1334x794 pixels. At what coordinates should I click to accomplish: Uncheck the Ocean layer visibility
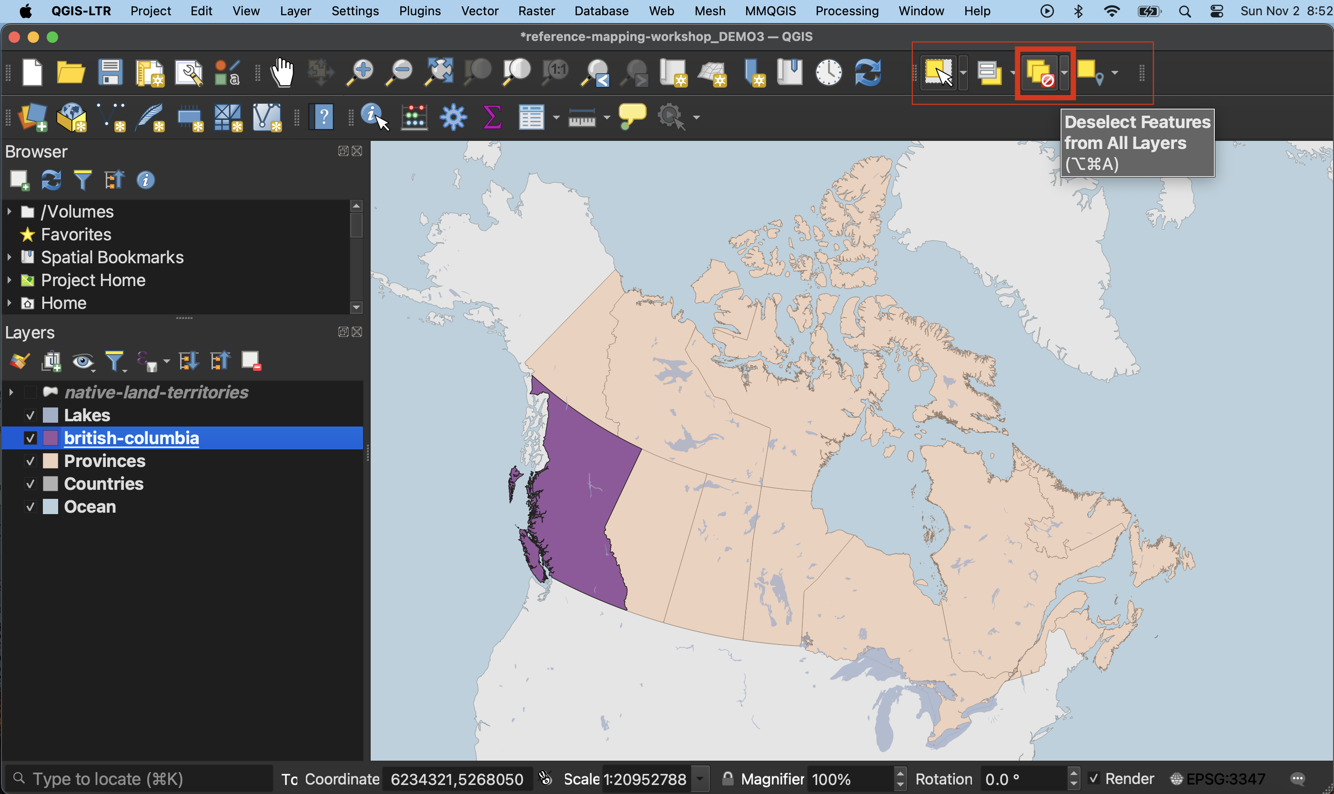click(x=30, y=506)
